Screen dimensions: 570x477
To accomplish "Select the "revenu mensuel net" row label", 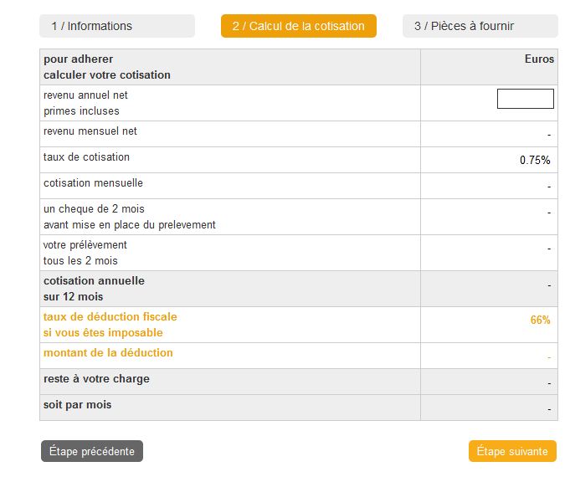I will pyautogui.click(x=90, y=131).
